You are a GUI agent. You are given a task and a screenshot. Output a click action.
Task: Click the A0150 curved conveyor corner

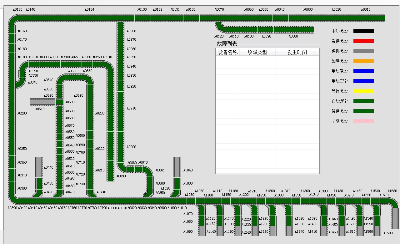(x=13, y=20)
